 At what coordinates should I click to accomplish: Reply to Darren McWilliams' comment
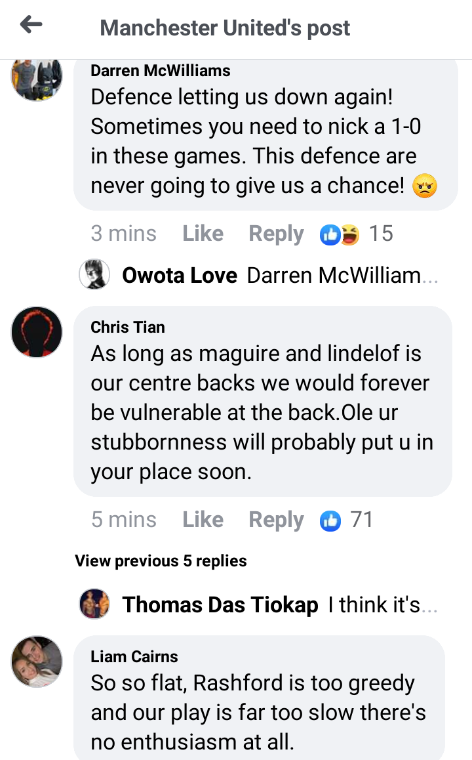276,234
